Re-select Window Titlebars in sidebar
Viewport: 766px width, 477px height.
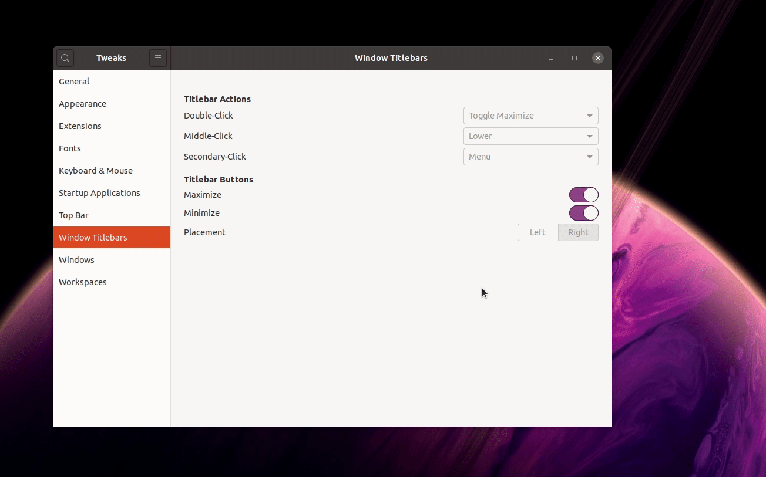pyautogui.click(x=93, y=237)
